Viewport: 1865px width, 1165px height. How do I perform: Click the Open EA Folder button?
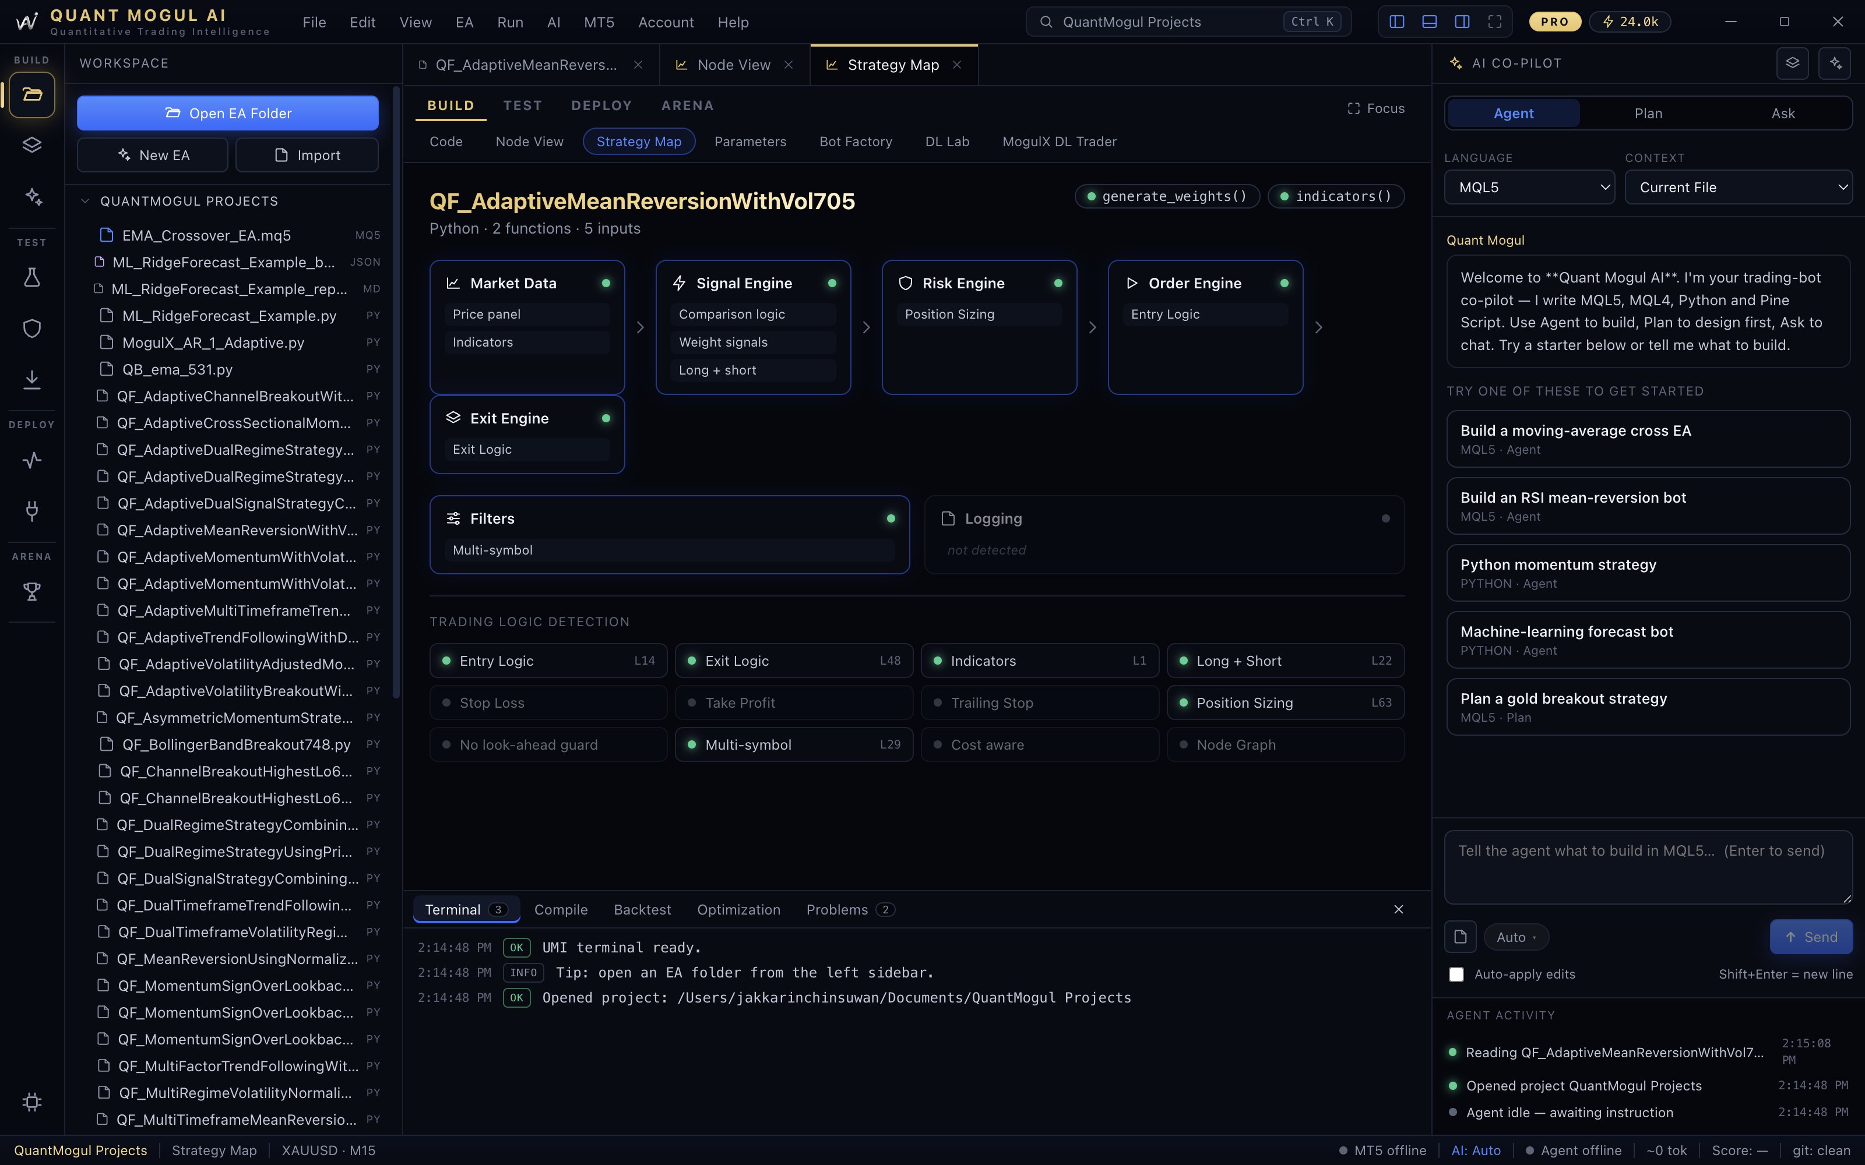(x=227, y=113)
